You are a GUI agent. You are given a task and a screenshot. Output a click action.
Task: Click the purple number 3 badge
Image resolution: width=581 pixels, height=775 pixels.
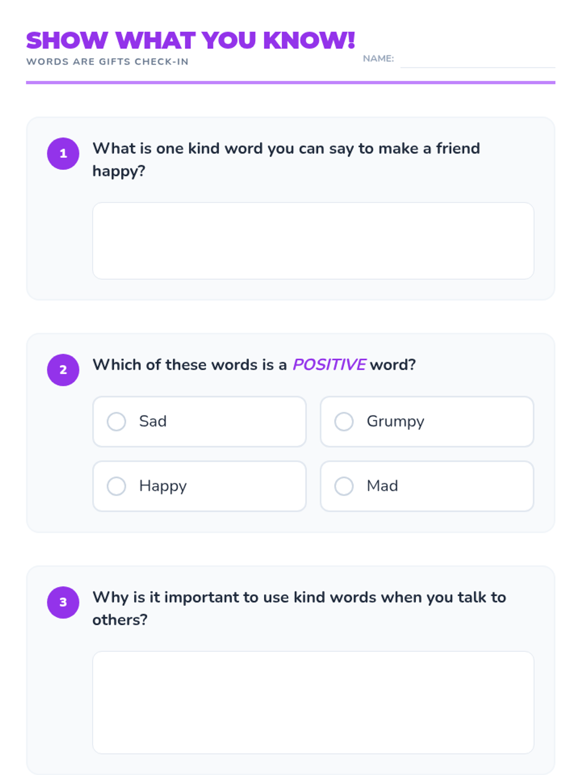point(63,602)
